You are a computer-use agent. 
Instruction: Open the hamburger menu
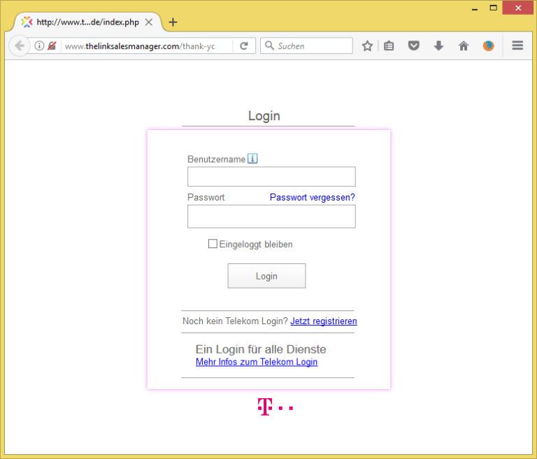point(517,45)
